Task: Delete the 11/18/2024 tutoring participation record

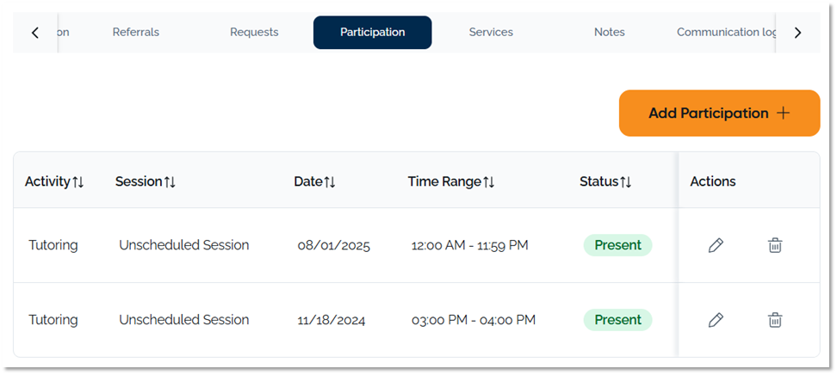Action: tap(775, 321)
